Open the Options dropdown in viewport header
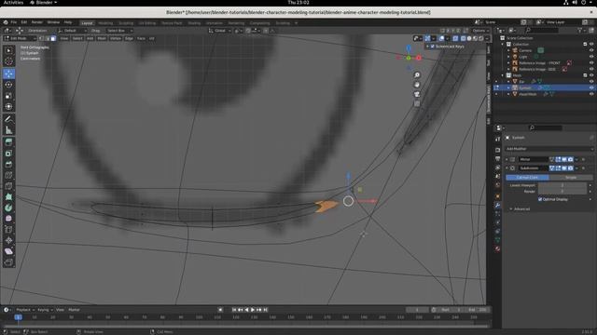Screen dimensions: 597x335 pyautogui.click(x=479, y=31)
